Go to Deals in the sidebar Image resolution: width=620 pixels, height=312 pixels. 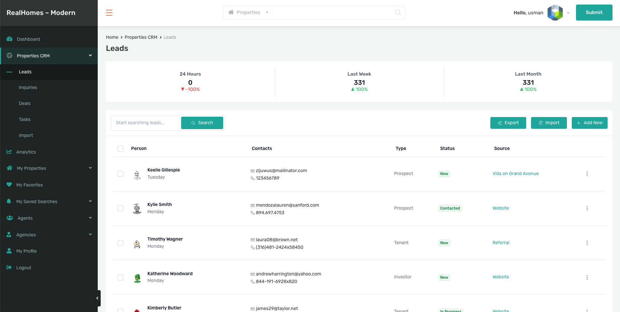point(25,103)
